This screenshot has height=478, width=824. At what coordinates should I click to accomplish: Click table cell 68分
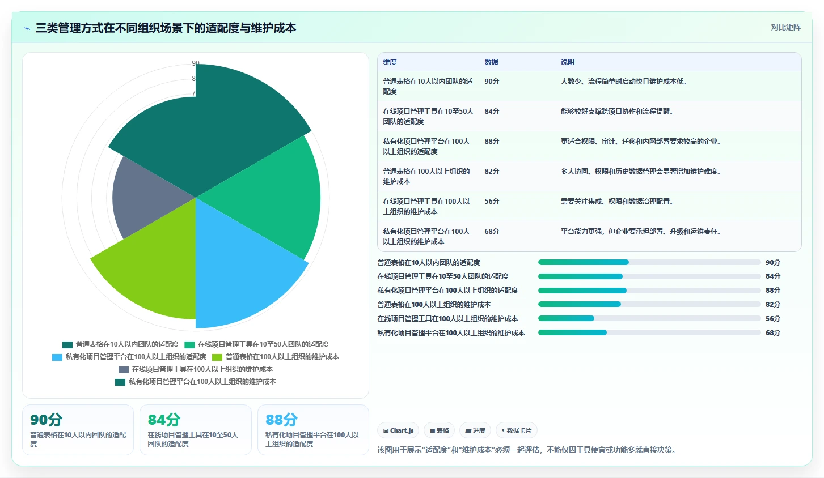pos(492,232)
